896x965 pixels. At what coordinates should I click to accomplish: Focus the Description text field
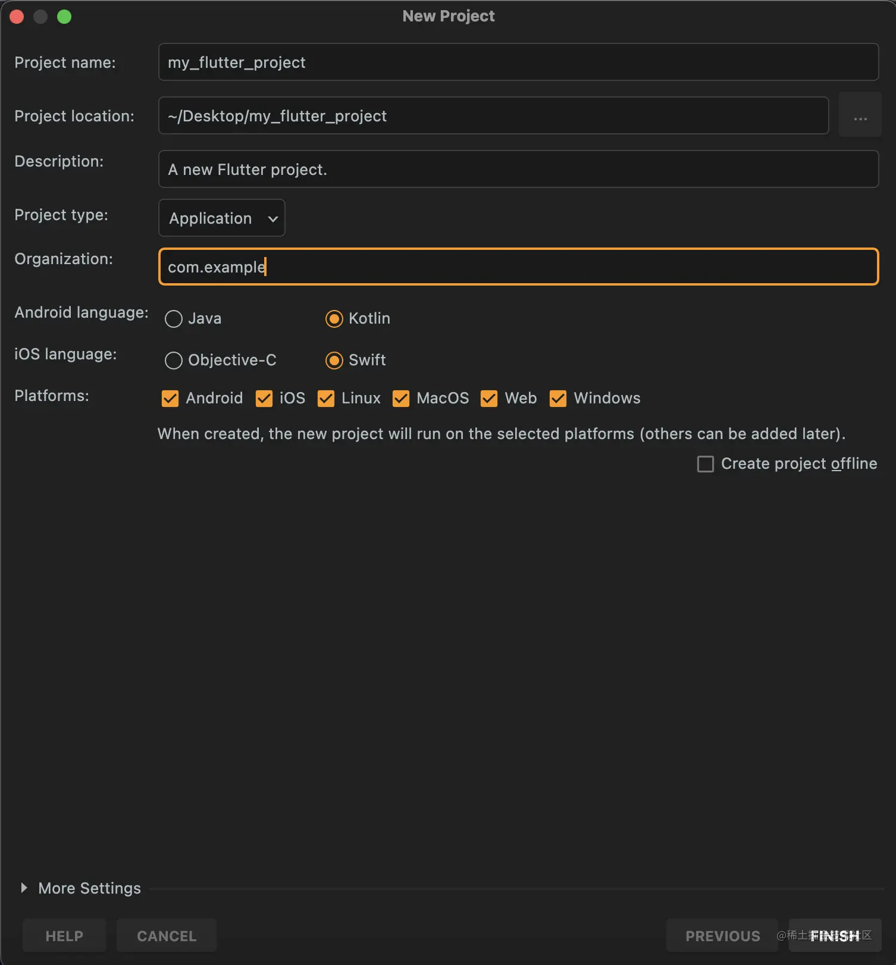[518, 170]
